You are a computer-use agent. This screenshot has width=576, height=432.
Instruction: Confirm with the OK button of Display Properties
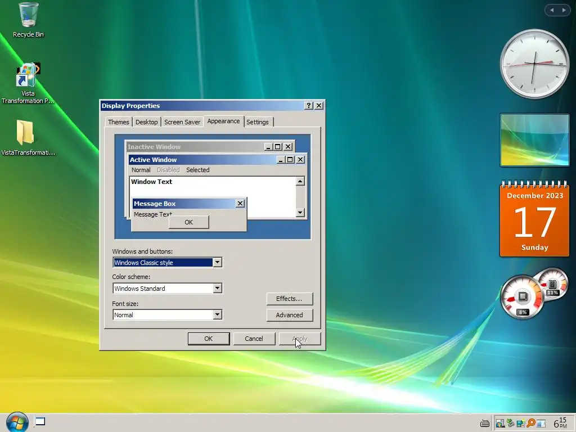tap(209, 339)
